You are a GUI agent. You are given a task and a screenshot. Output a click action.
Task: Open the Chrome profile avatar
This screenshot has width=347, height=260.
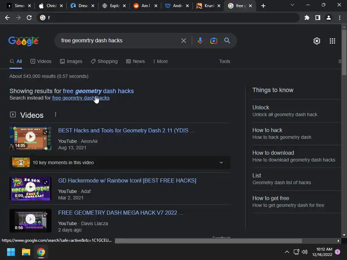(x=329, y=18)
